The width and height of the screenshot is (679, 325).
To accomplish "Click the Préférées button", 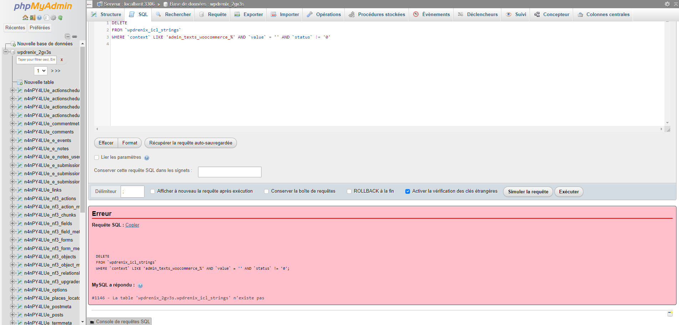I will click(x=40, y=28).
